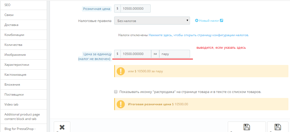
Task: Go to the Вложения tab
Action: 23,85
